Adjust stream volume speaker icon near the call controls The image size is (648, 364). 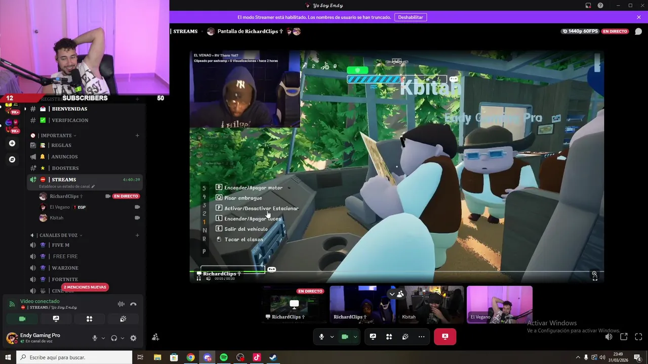coord(609,337)
